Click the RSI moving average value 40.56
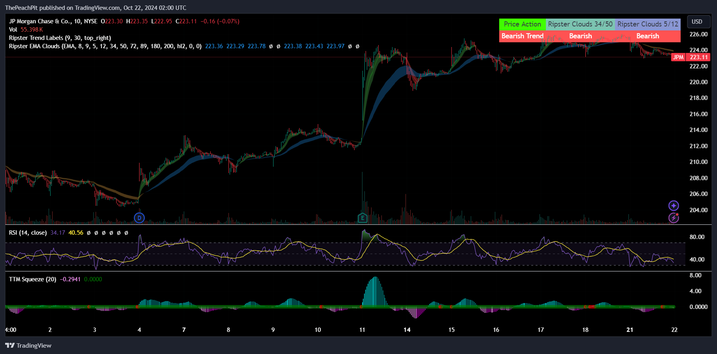Screen dimensions: 717x354 pyautogui.click(x=76, y=233)
